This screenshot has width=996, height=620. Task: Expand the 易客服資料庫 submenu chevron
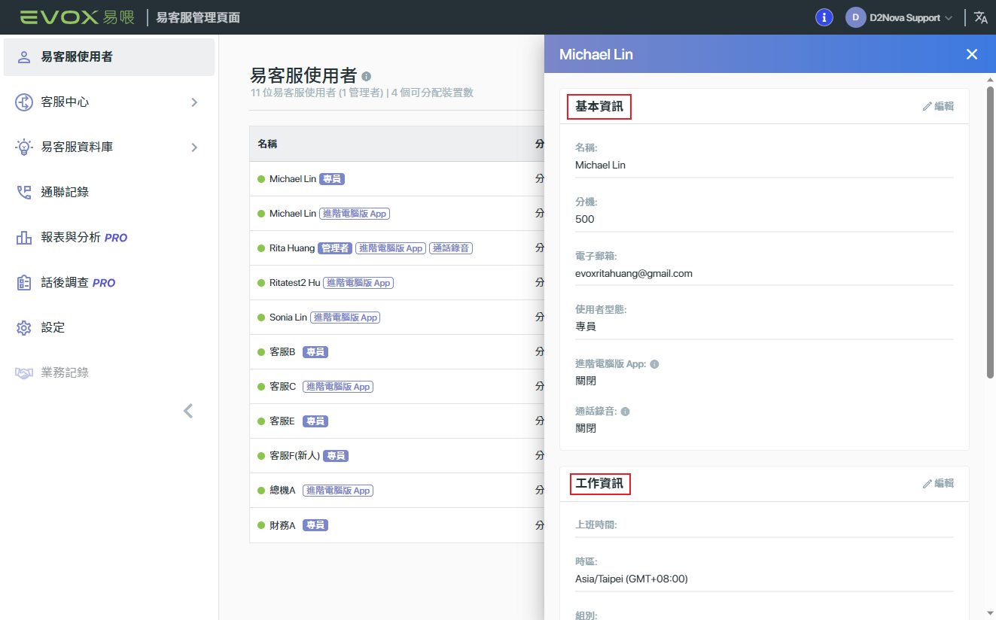pos(194,147)
